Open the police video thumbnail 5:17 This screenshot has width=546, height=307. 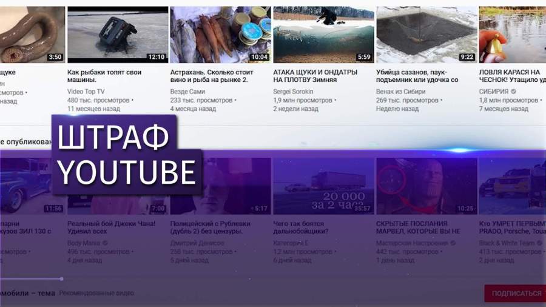(x=220, y=186)
